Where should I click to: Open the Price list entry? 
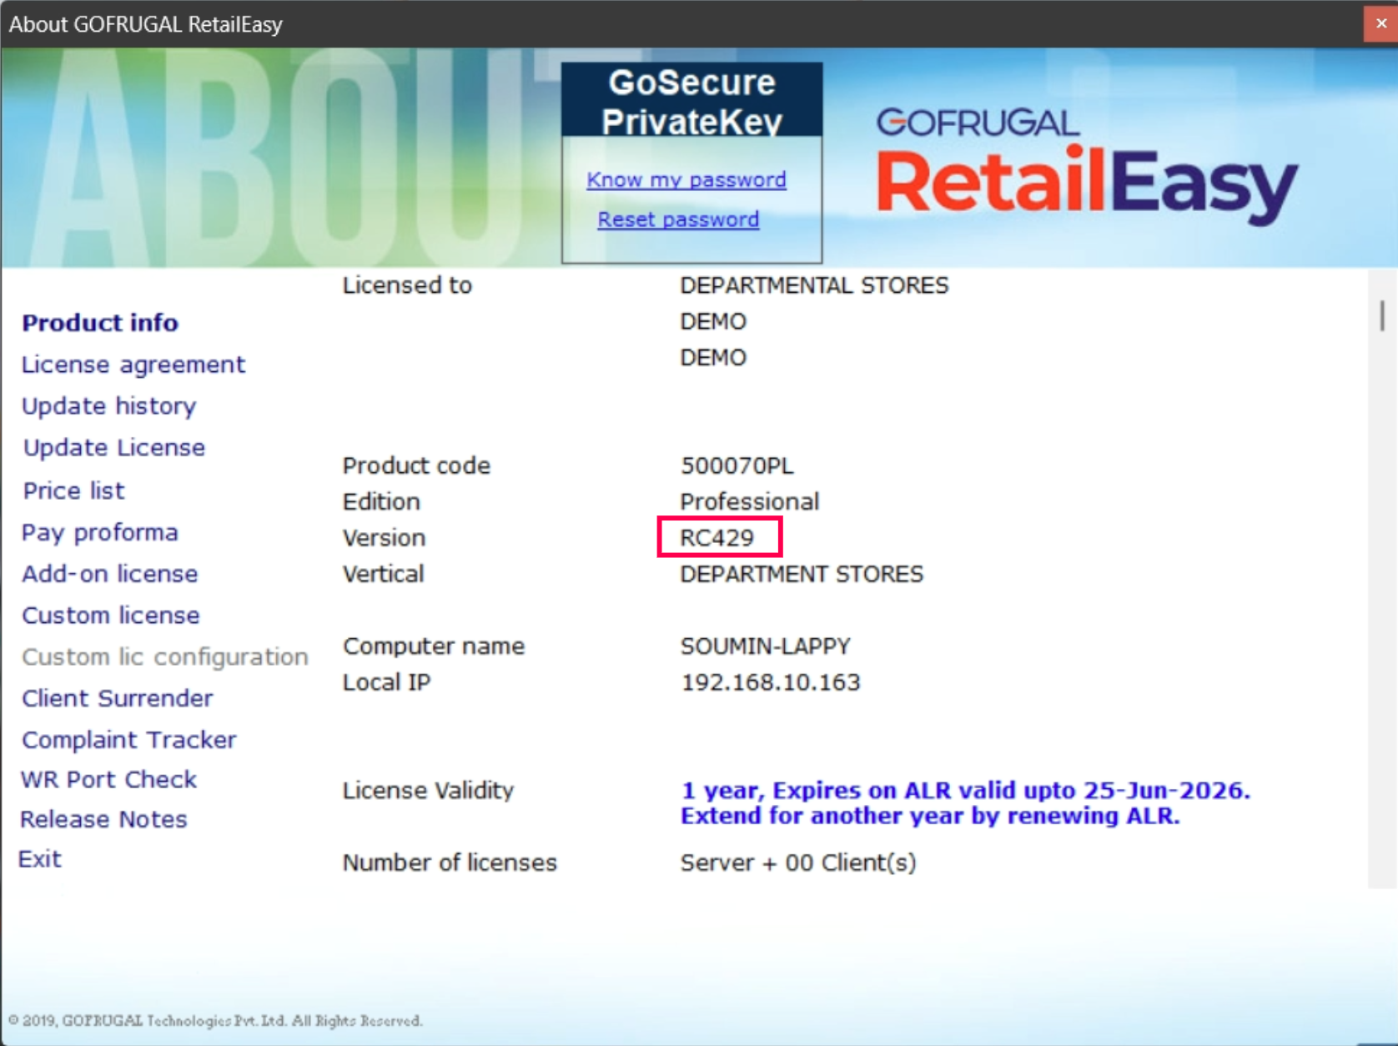(x=73, y=490)
